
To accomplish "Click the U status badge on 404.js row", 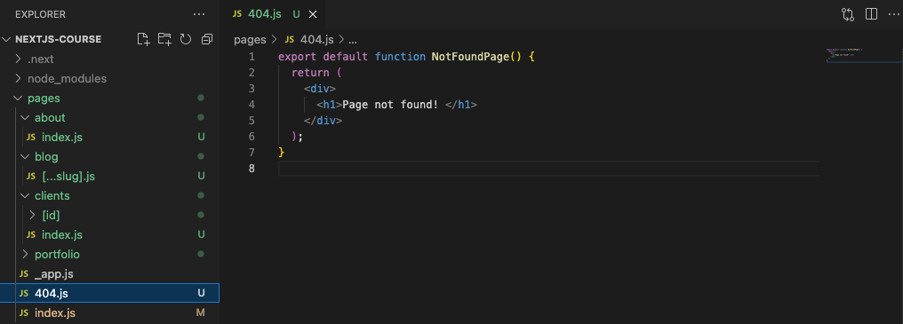I will click(201, 294).
